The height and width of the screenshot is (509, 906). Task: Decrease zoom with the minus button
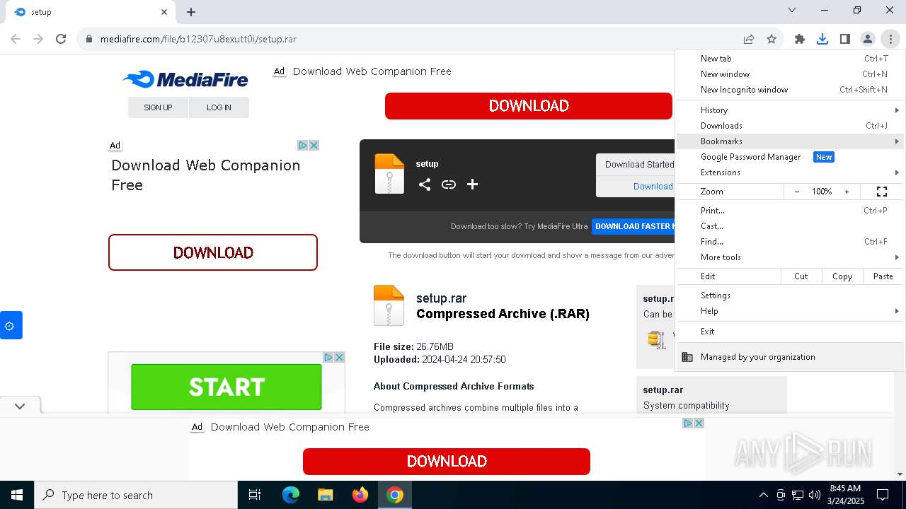pos(797,192)
